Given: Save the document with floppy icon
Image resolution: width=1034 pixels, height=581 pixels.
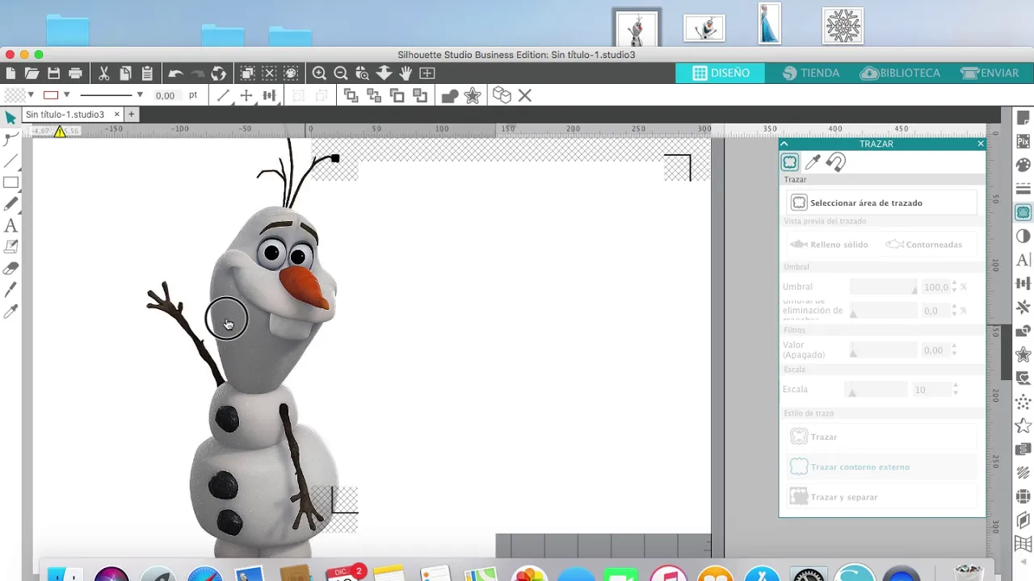Looking at the screenshot, I should click(53, 73).
